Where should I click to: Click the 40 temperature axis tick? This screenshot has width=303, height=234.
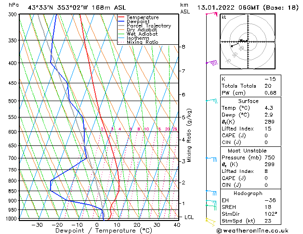tap(177, 225)
